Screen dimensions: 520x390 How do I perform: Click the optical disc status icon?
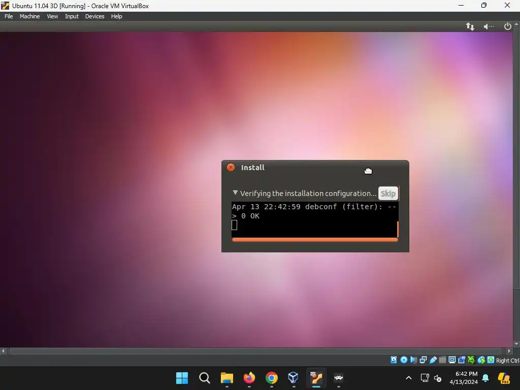pyautogui.click(x=404, y=360)
